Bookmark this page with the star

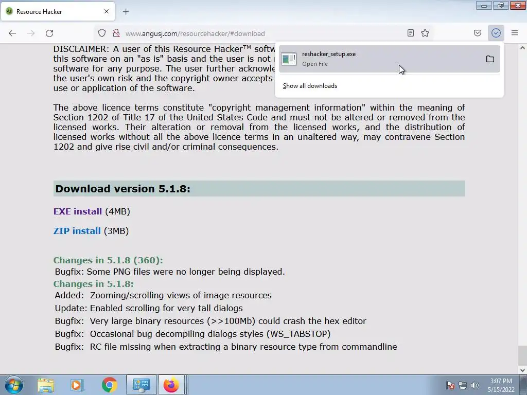[425, 33]
